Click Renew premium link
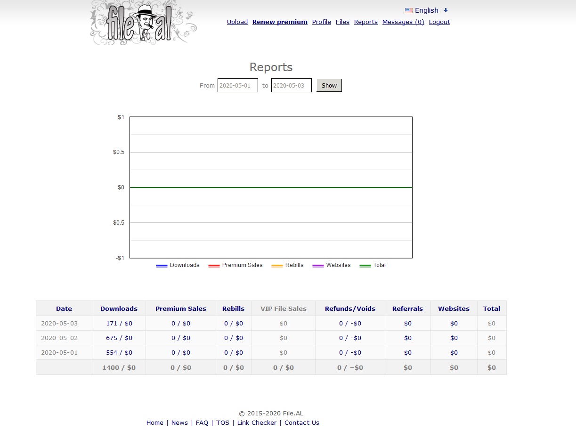The image size is (576, 430). pos(280,22)
